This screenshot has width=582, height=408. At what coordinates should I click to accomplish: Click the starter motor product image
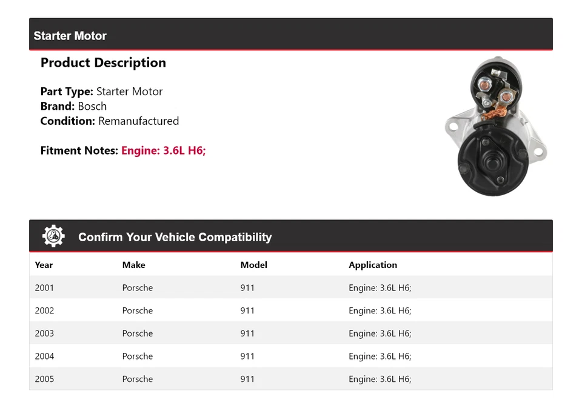coord(496,126)
